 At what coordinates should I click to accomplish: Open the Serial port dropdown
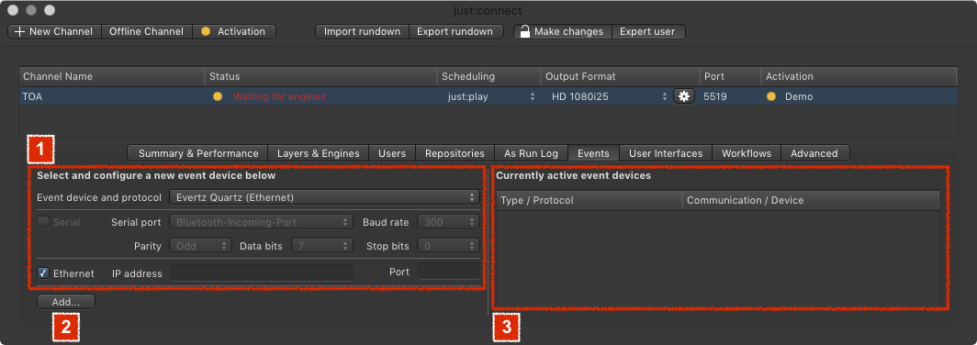tap(262, 222)
